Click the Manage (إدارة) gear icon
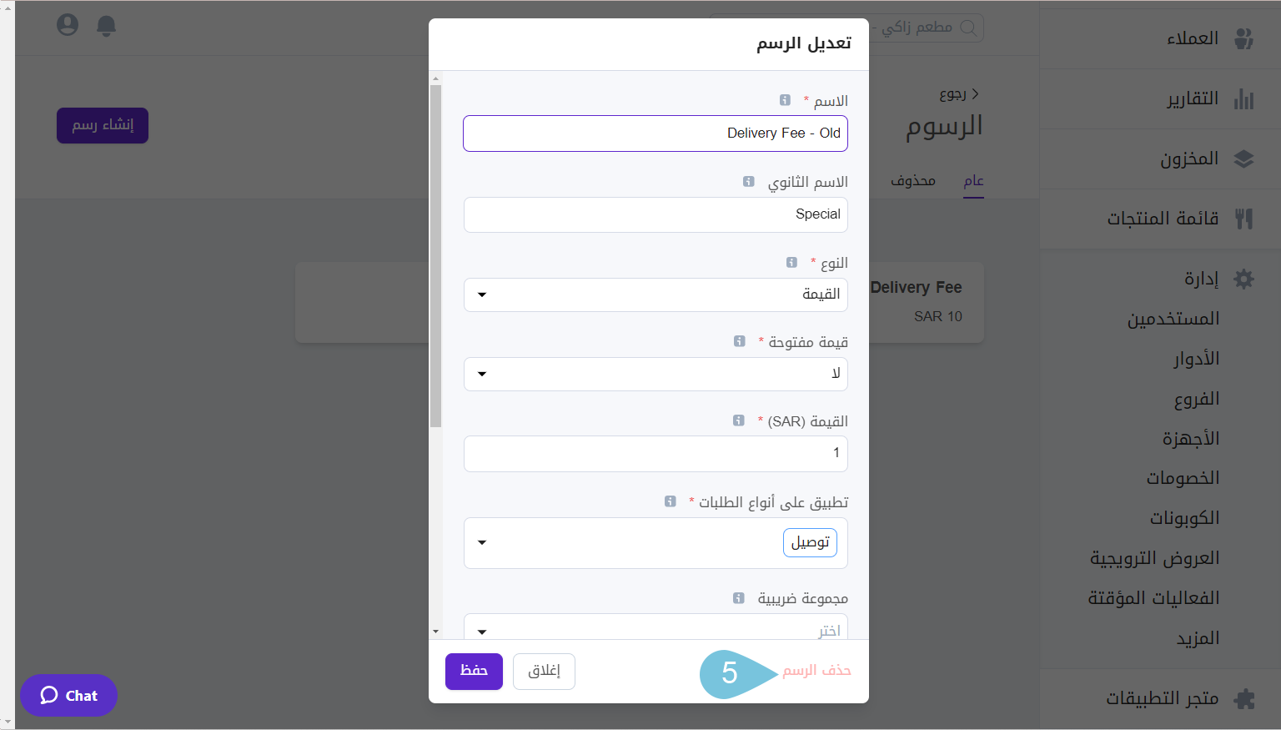The width and height of the screenshot is (1281, 730). [1243, 279]
